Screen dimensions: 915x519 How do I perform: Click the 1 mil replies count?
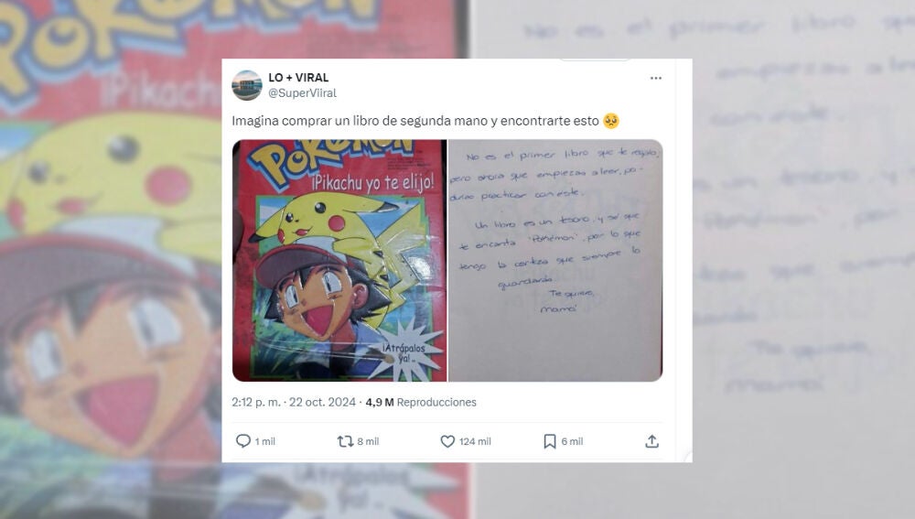point(265,441)
